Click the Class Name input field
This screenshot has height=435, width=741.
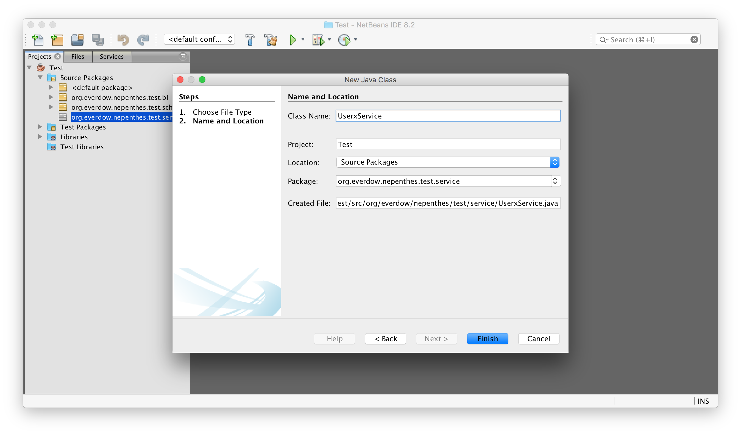pyautogui.click(x=448, y=116)
